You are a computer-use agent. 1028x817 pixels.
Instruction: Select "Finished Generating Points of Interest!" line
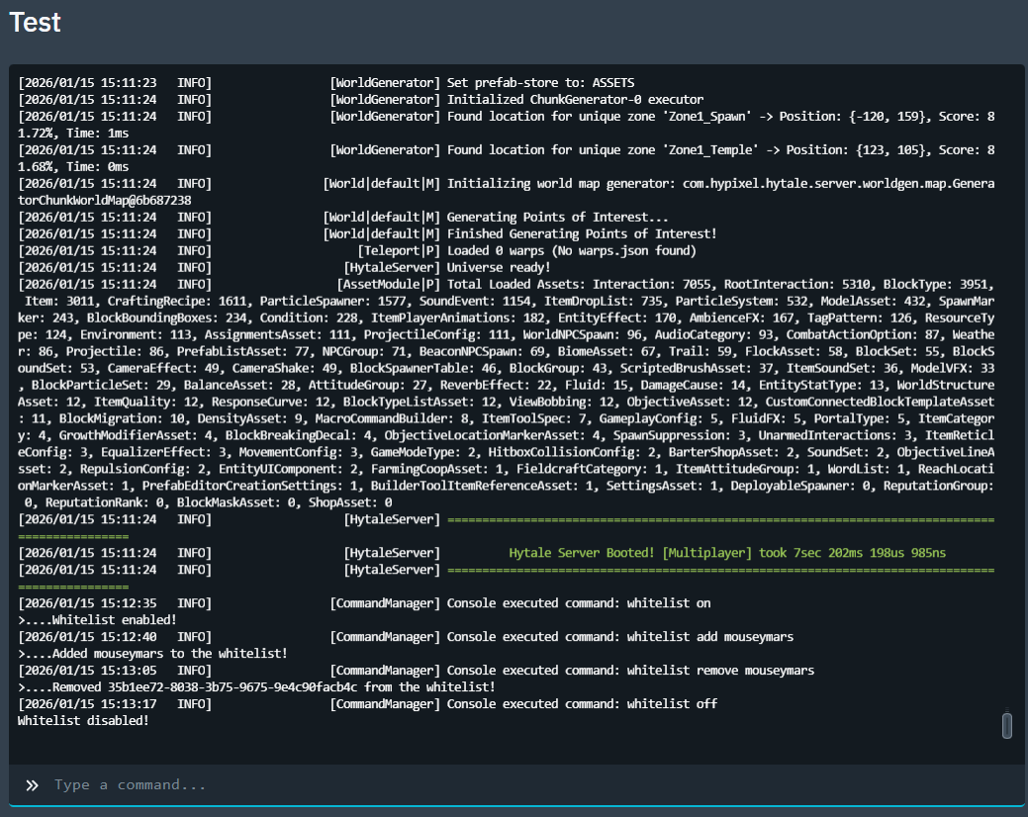pos(582,233)
